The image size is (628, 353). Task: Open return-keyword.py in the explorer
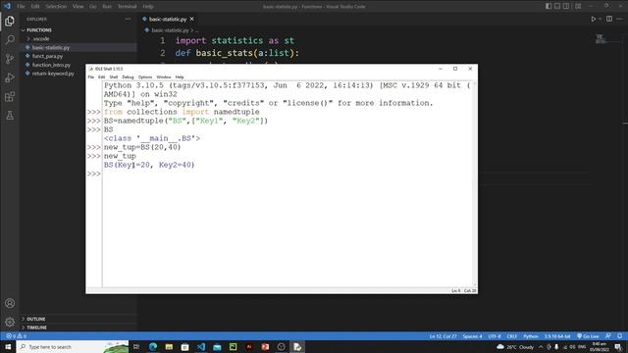(52, 74)
